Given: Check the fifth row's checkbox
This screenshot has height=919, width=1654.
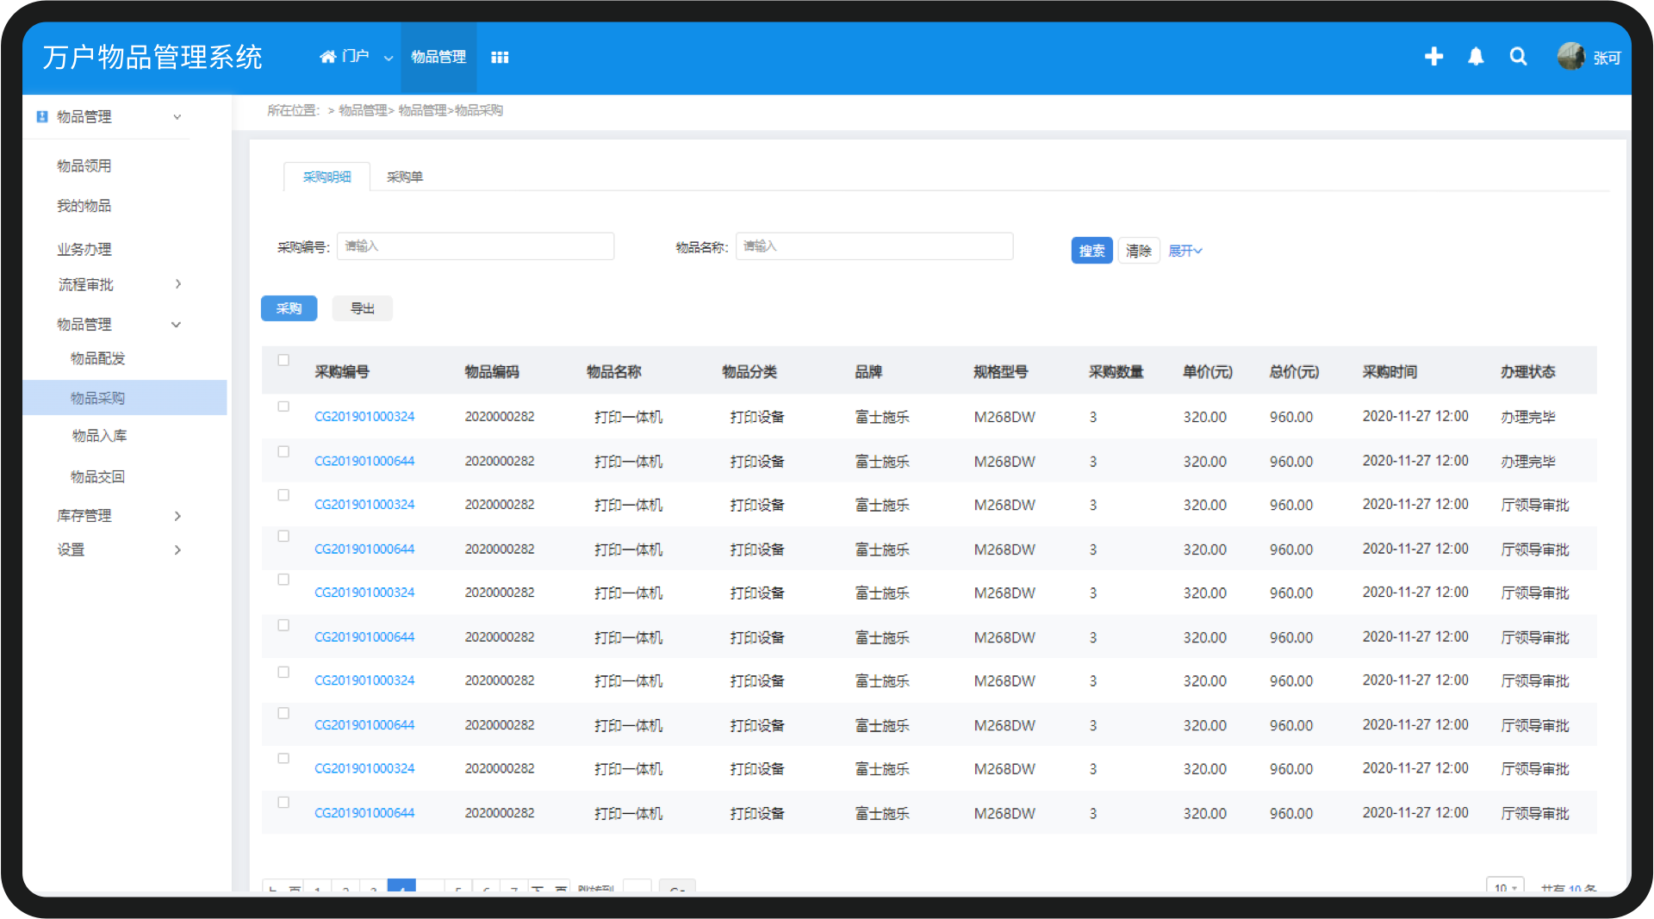Looking at the screenshot, I should [283, 580].
